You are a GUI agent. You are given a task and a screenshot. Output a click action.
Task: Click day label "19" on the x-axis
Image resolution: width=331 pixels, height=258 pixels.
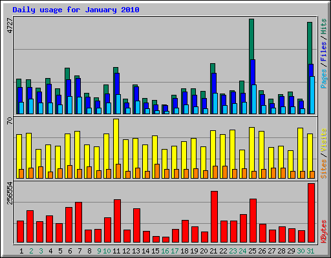click(194, 251)
